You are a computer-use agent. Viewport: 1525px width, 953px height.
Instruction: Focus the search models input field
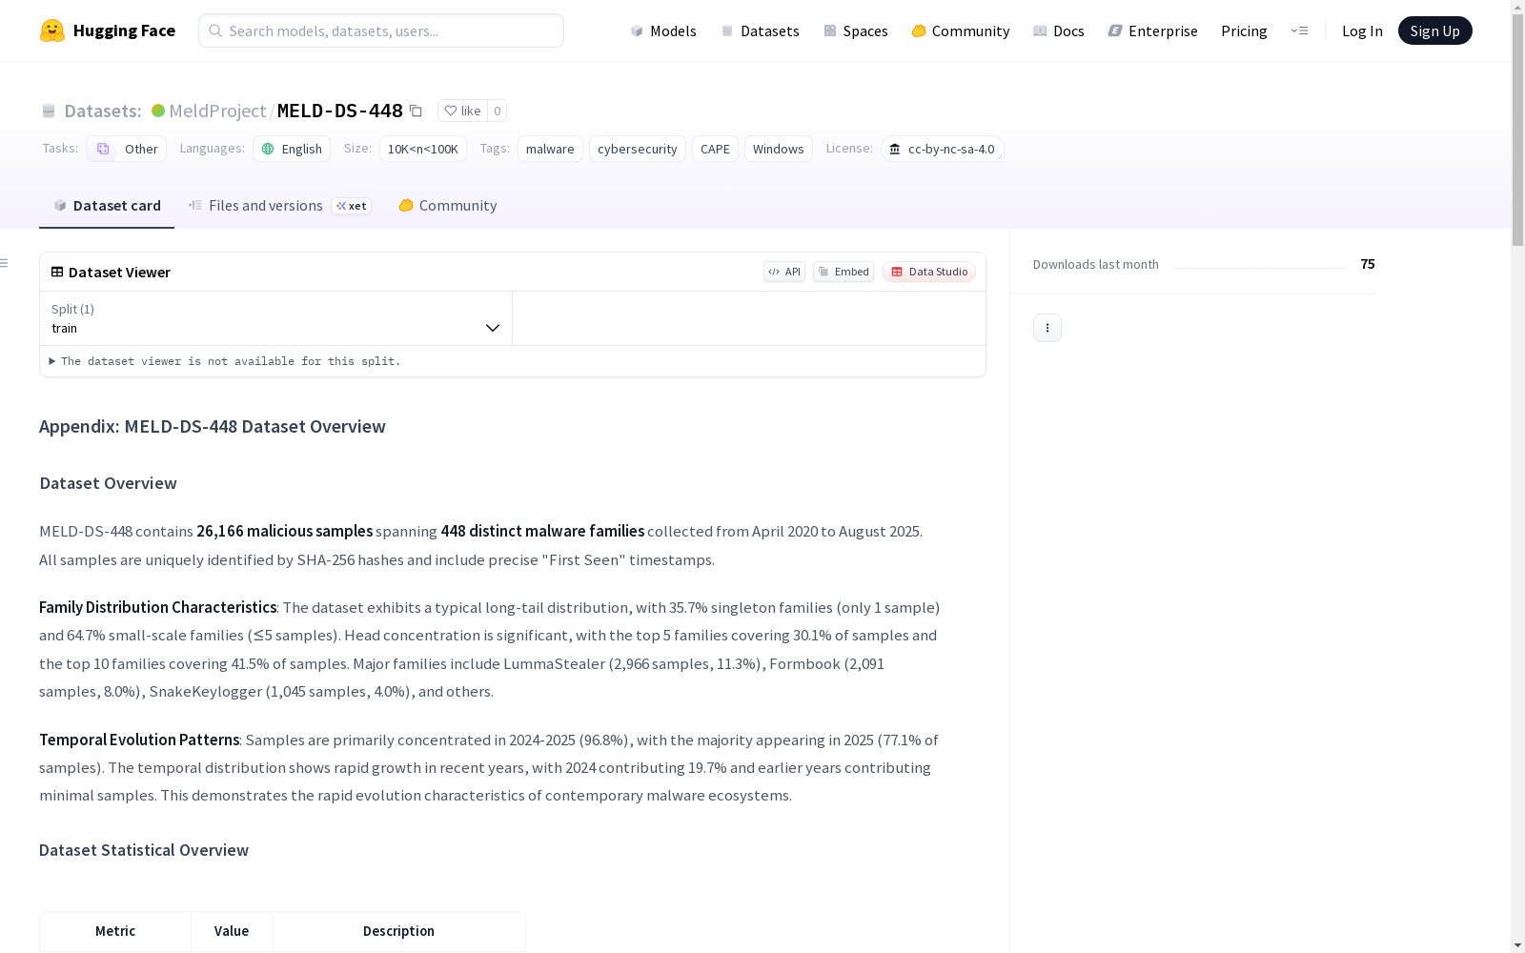[x=381, y=30]
